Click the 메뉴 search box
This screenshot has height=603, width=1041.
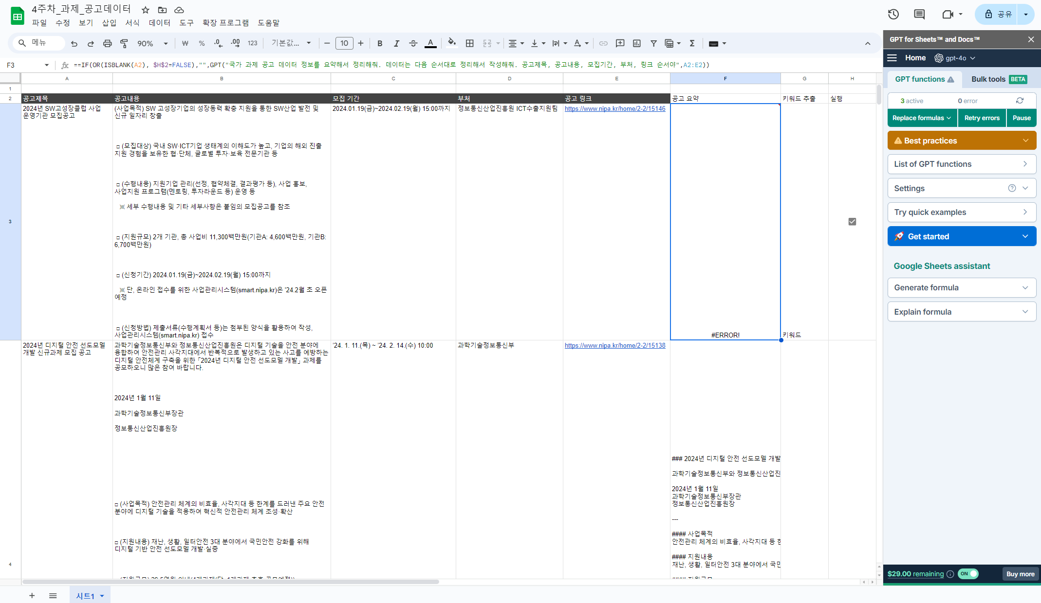pyautogui.click(x=39, y=43)
